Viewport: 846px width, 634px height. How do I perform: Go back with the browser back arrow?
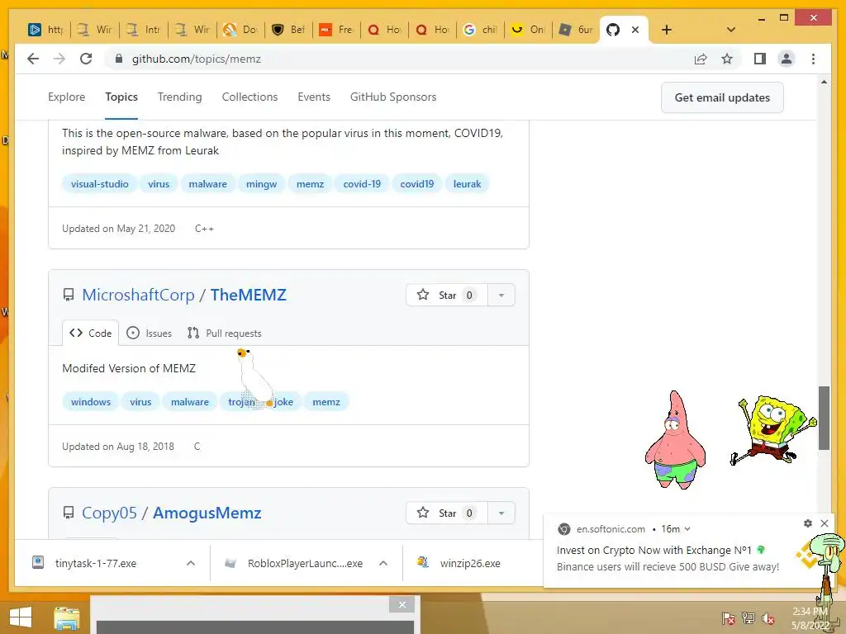point(33,59)
